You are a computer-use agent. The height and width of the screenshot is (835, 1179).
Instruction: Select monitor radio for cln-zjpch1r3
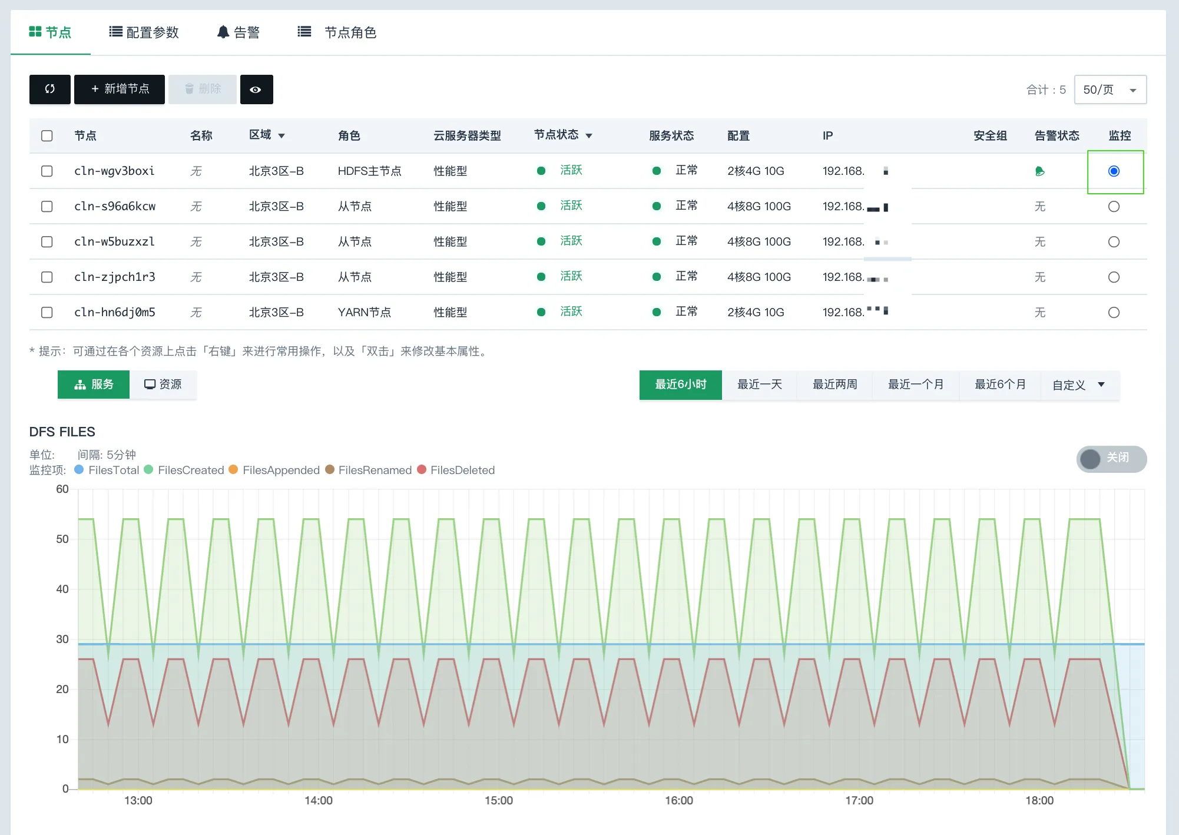[x=1114, y=277]
